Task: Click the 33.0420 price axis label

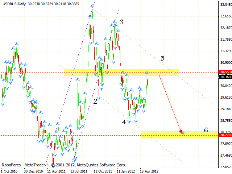Action: [225, 5]
